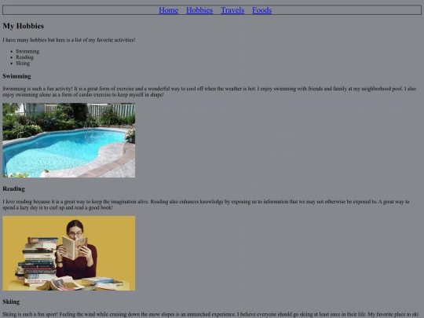Click the bold Swimming section heading
The image size is (424, 318).
[x=16, y=76]
